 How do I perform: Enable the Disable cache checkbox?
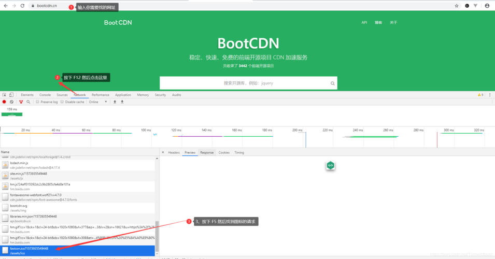point(62,102)
